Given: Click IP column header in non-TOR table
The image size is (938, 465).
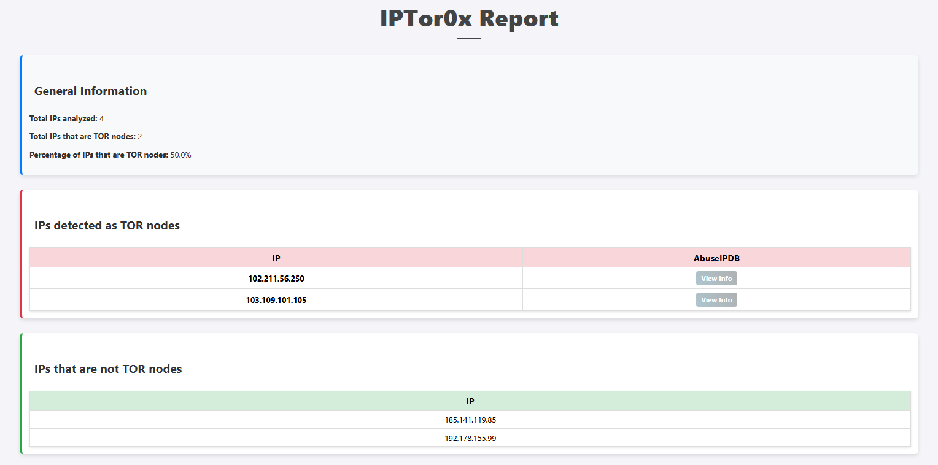Looking at the screenshot, I should coord(470,401).
